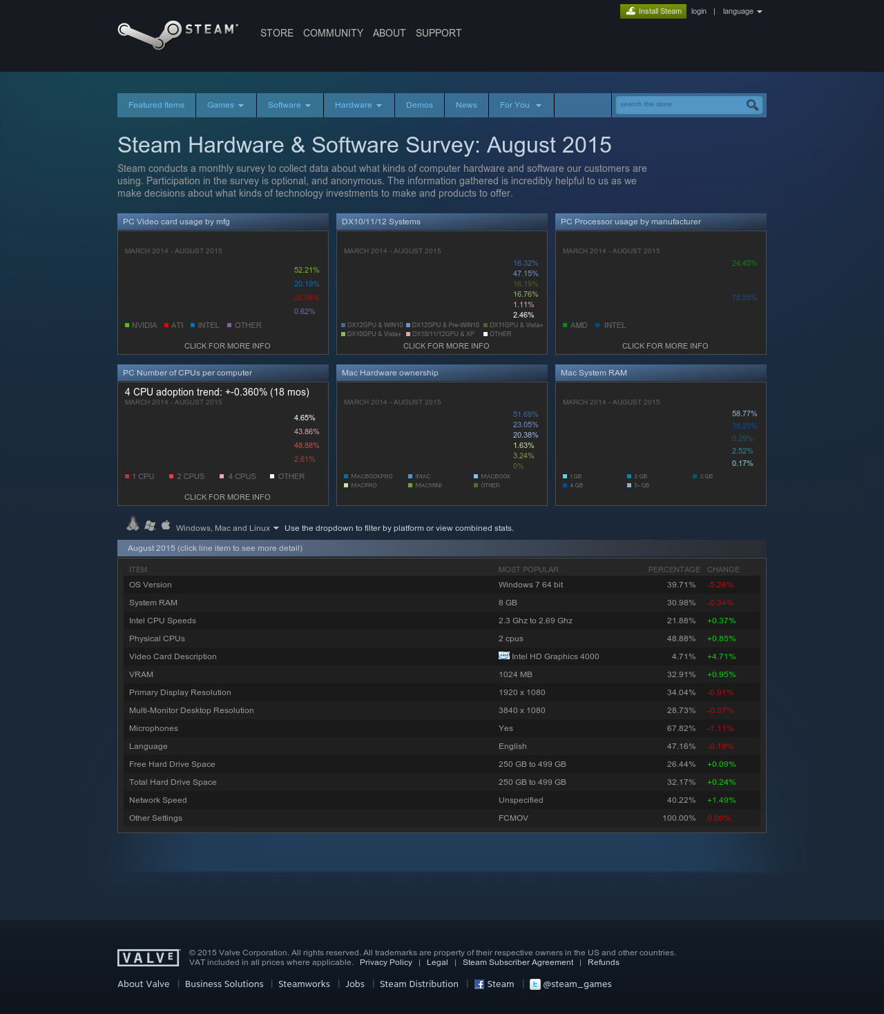Select the Multi-Monitor Desktop Resolution row label
Image resolution: width=884 pixels, height=1014 pixels.
pyautogui.click(x=191, y=710)
